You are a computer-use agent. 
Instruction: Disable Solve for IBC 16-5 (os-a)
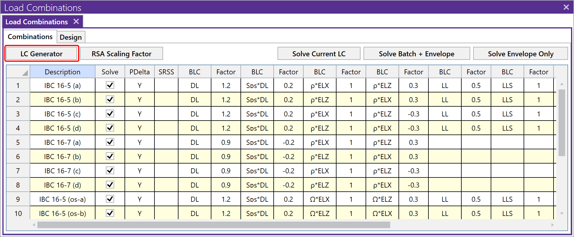click(110, 199)
